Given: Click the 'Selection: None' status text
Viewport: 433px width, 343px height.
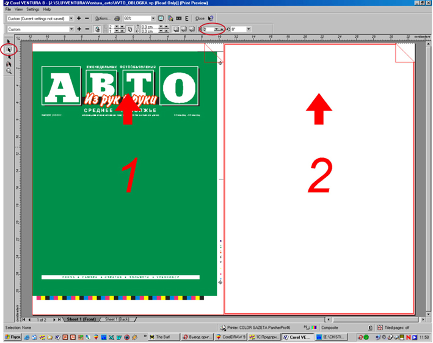Looking at the screenshot, I should click(x=18, y=328).
